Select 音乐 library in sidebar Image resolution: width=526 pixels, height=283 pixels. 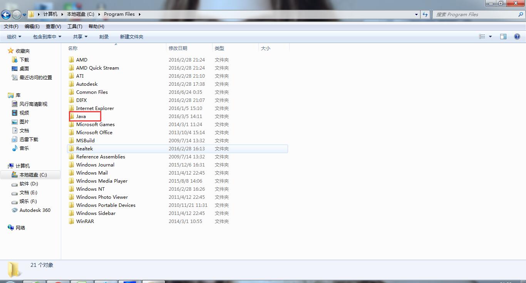click(24, 148)
